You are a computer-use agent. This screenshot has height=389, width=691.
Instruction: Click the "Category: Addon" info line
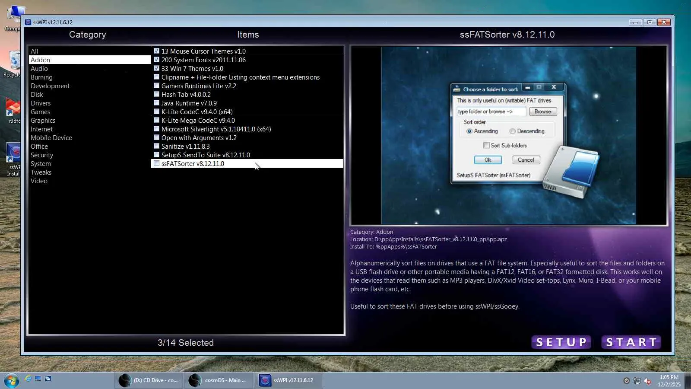pyautogui.click(x=371, y=232)
